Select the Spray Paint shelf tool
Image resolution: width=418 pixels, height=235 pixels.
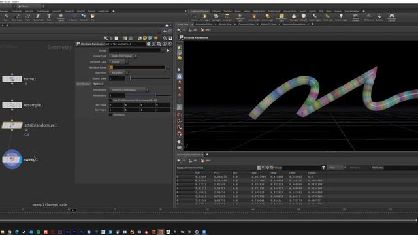tap(38, 18)
